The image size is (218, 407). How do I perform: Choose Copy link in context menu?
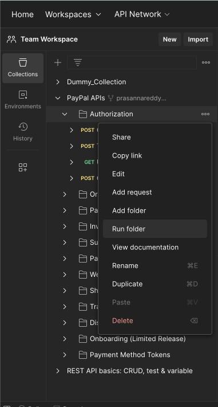coord(155,156)
